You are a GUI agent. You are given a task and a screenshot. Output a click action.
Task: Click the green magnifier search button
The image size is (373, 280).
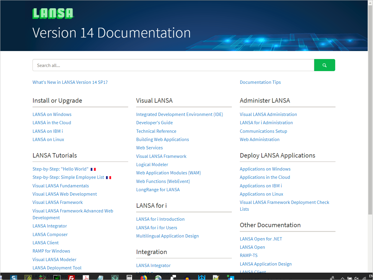pos(325,65)
